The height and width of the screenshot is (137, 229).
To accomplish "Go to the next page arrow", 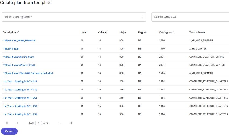I will pos(60,123).
